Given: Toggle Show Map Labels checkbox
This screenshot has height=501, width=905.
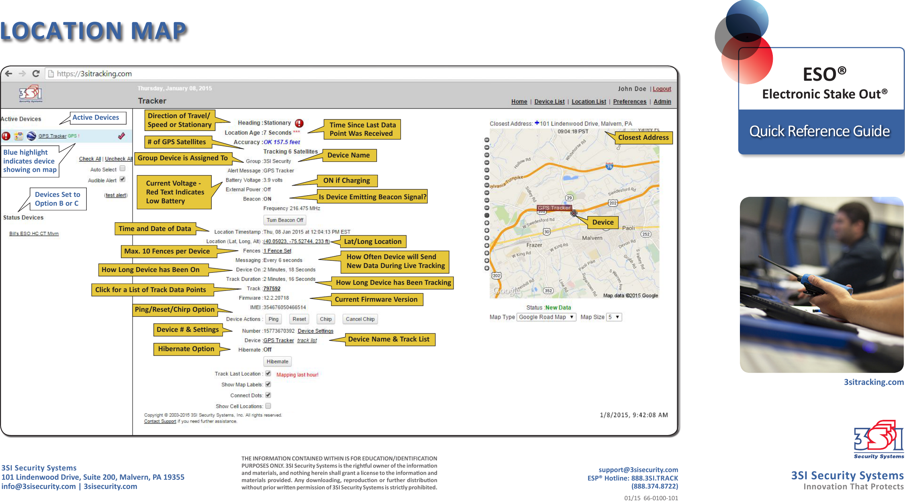Looking at the screenshot, I should coord(268,384).
